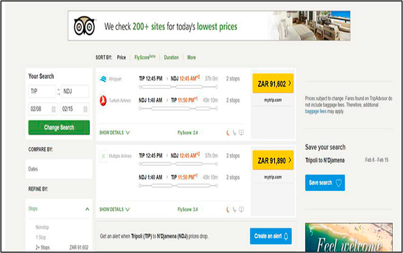Collapse the Stops filter section
Screen dimensions: 403x253
coord(87,209)
